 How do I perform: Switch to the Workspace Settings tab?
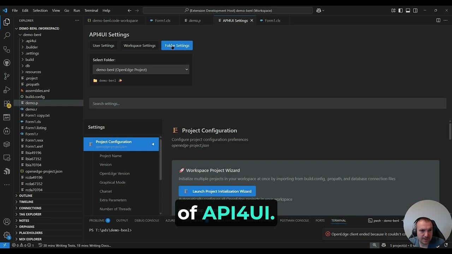coord(139,46)
